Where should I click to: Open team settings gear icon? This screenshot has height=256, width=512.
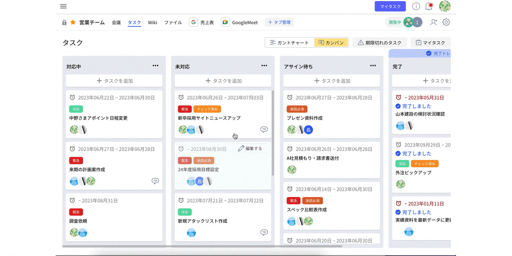446,22
